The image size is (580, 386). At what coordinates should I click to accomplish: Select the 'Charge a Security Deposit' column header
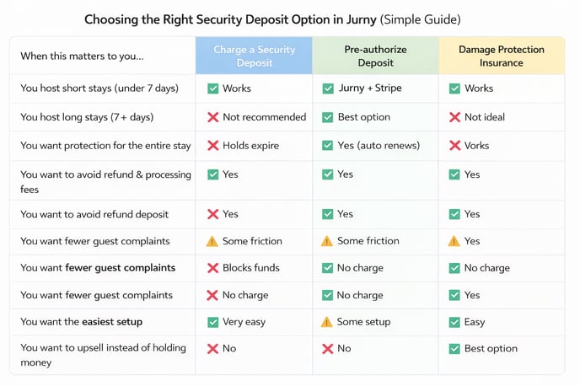[254, 56]
